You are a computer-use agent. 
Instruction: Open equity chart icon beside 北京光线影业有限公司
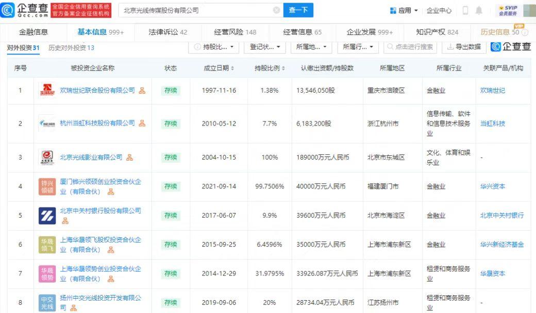pos(129,158)
